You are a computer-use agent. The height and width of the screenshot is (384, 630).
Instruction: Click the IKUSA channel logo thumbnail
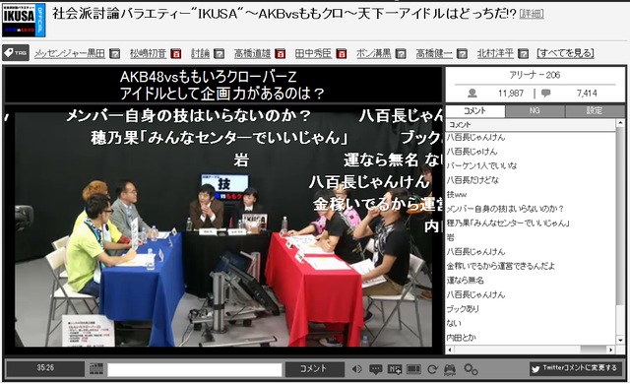tap(24, 20)
